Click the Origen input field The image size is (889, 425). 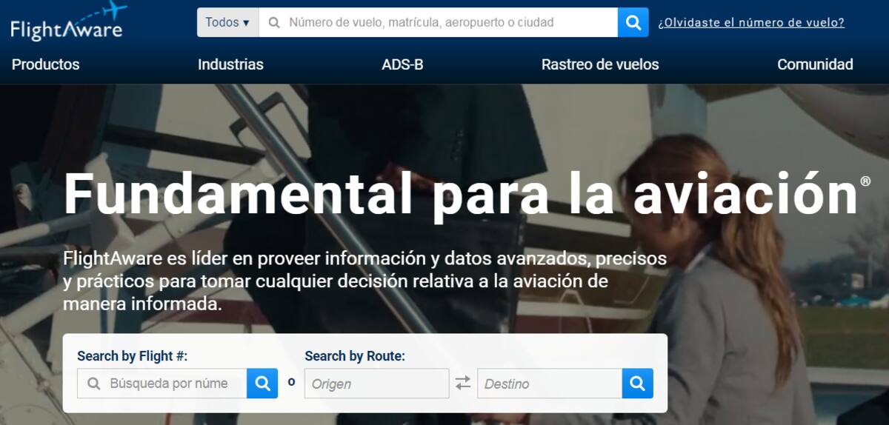click(377, 384)
